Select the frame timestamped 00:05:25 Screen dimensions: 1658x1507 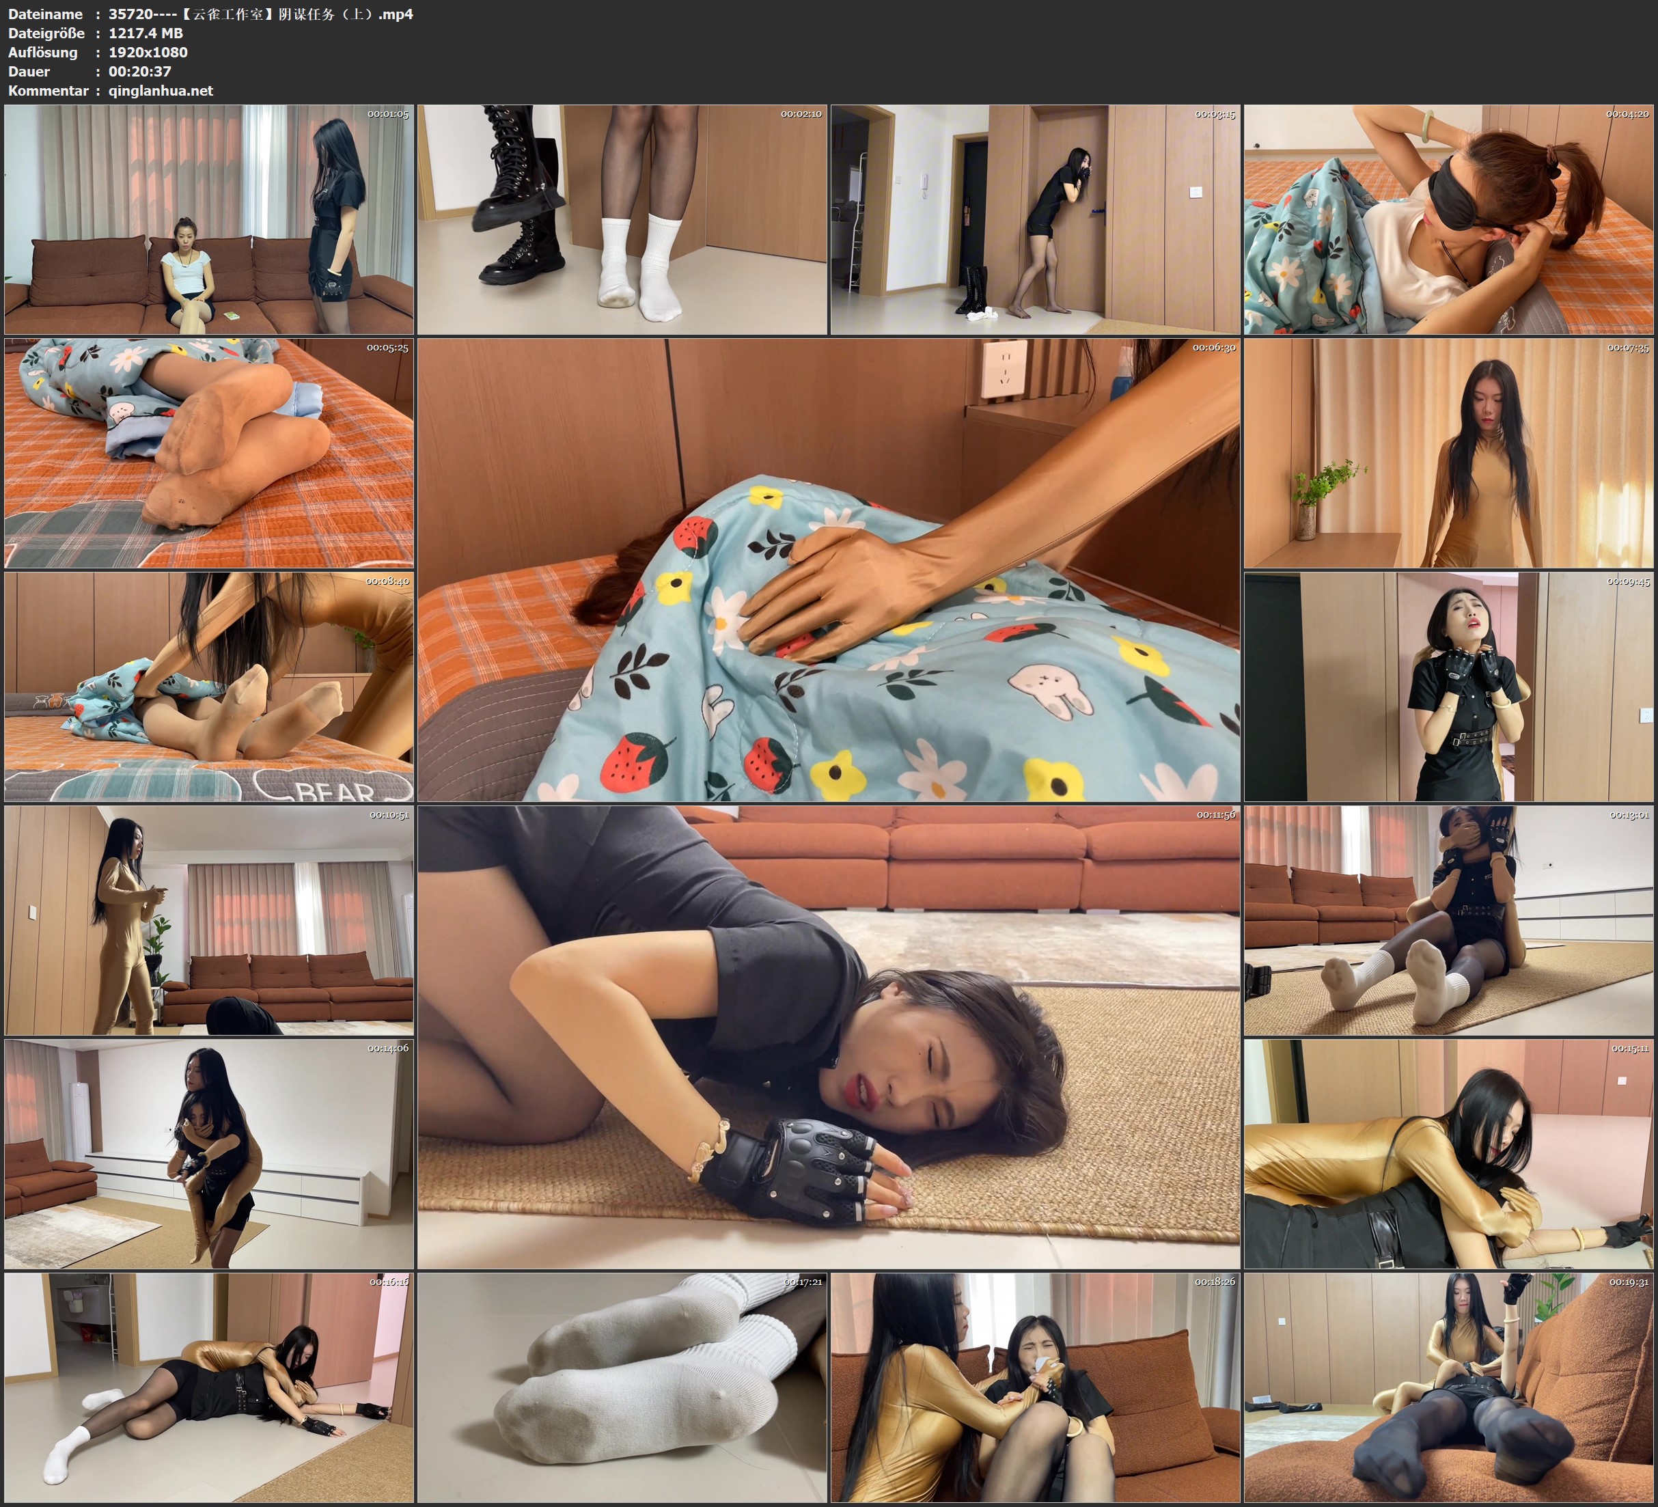209,452
